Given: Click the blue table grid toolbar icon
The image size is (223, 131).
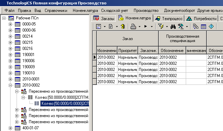Looking at the screenshot, I should pyautogui.click(x=203, y=26).
